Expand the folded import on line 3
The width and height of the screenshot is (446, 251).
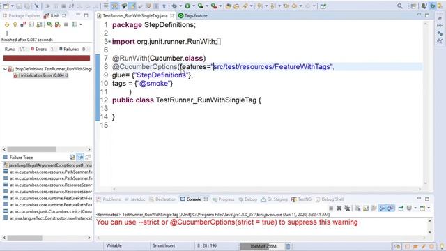[x=110, y=42]
